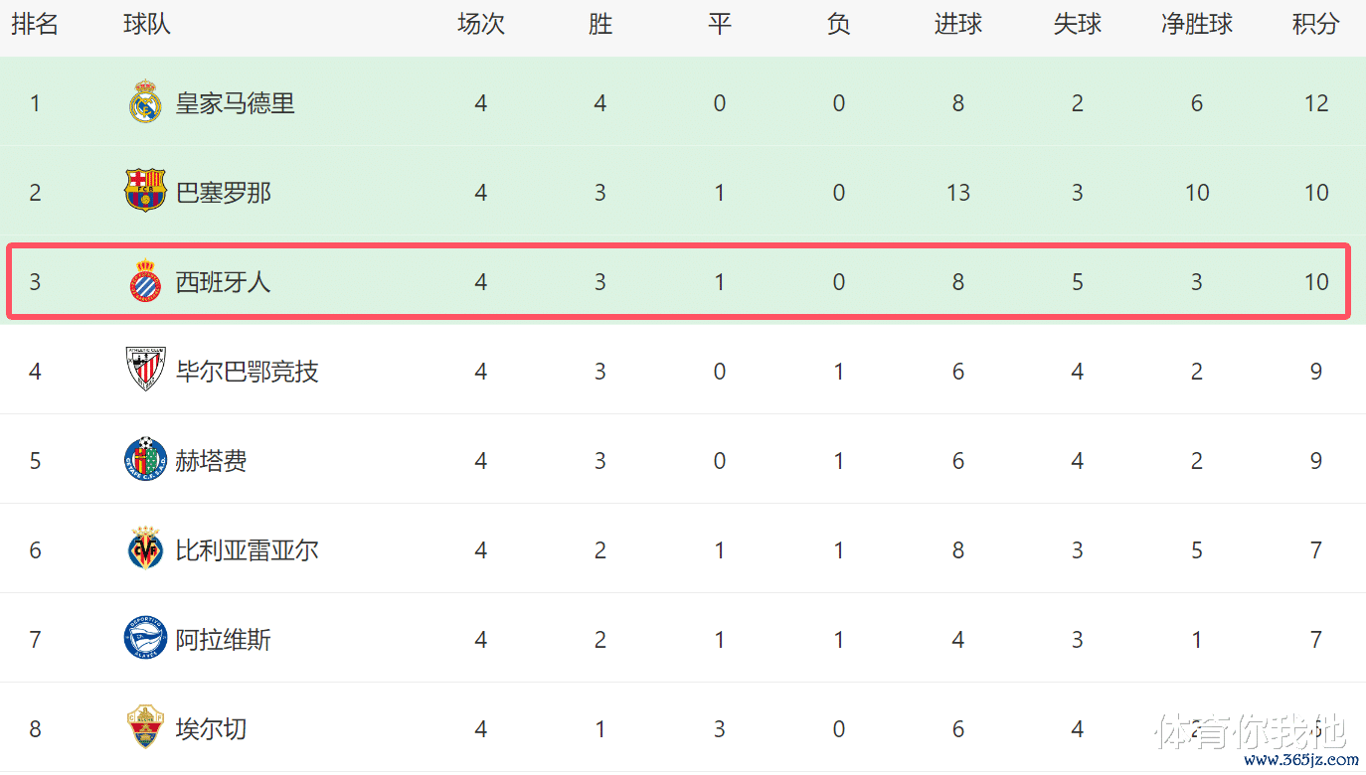
Task: Click the 场次 column header
Action: point(480,25)
